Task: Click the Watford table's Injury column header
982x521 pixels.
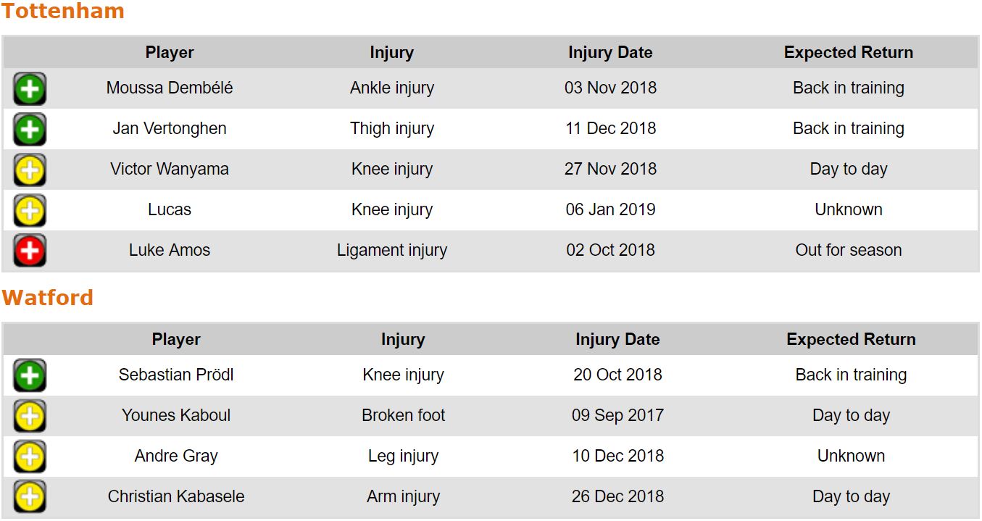Action: click(x=403, y=339)
